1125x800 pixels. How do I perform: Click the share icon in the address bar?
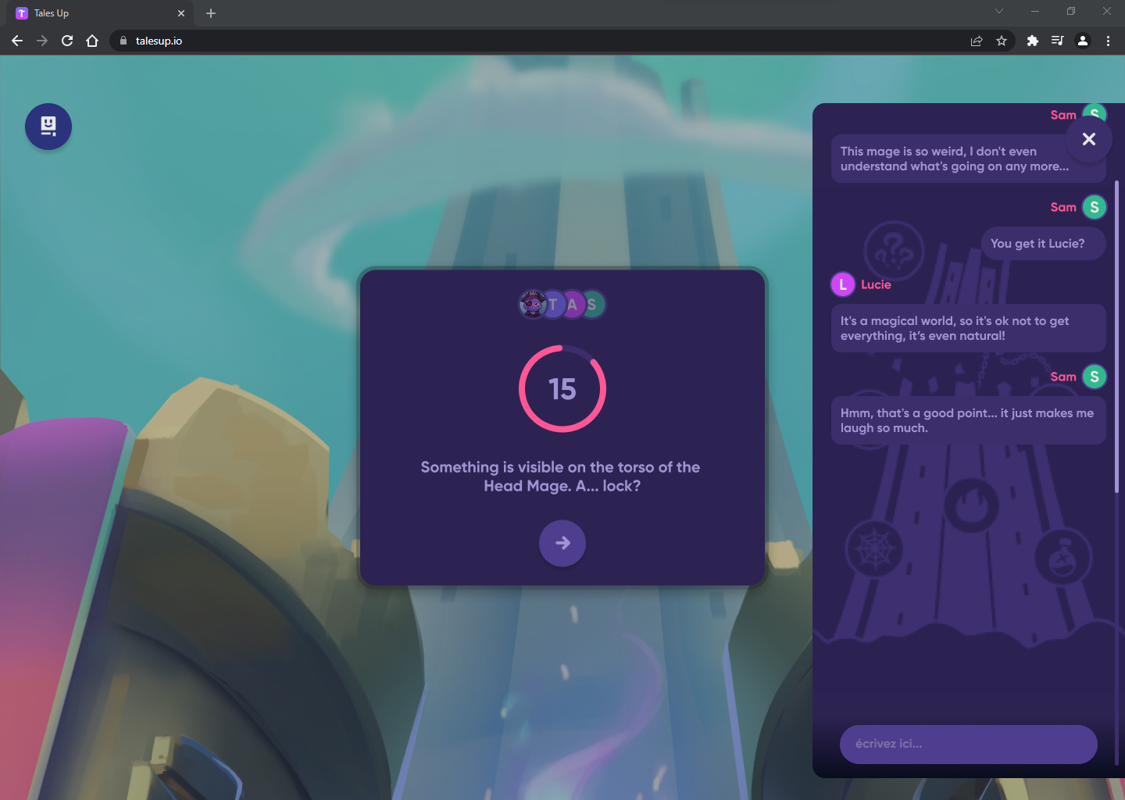976,41
